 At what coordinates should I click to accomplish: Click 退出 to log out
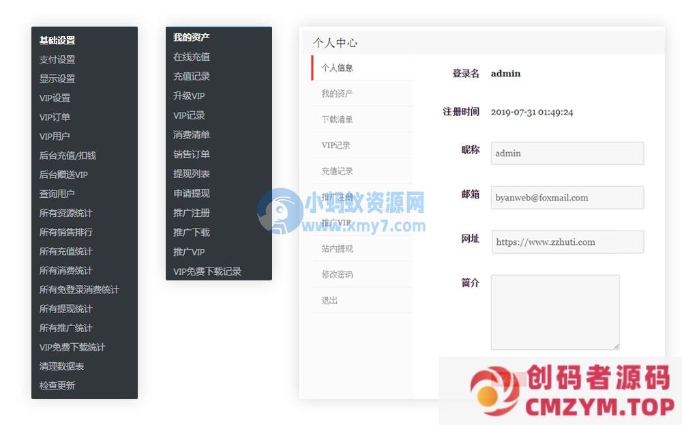pos(329,300)
